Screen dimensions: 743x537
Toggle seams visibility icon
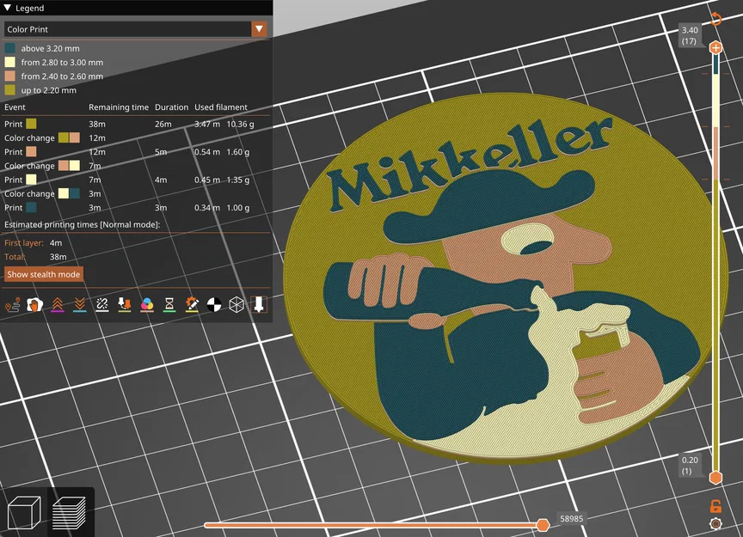(x=101, y=305)
